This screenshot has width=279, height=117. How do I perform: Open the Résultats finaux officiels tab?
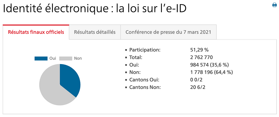click(x=36, y=32)
